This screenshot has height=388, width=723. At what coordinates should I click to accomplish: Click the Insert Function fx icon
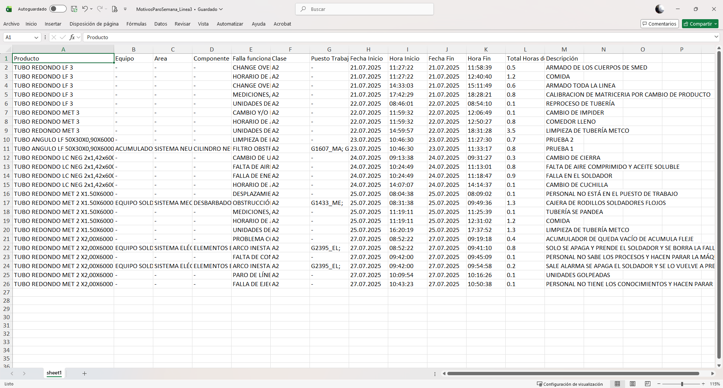coord(72,37)
